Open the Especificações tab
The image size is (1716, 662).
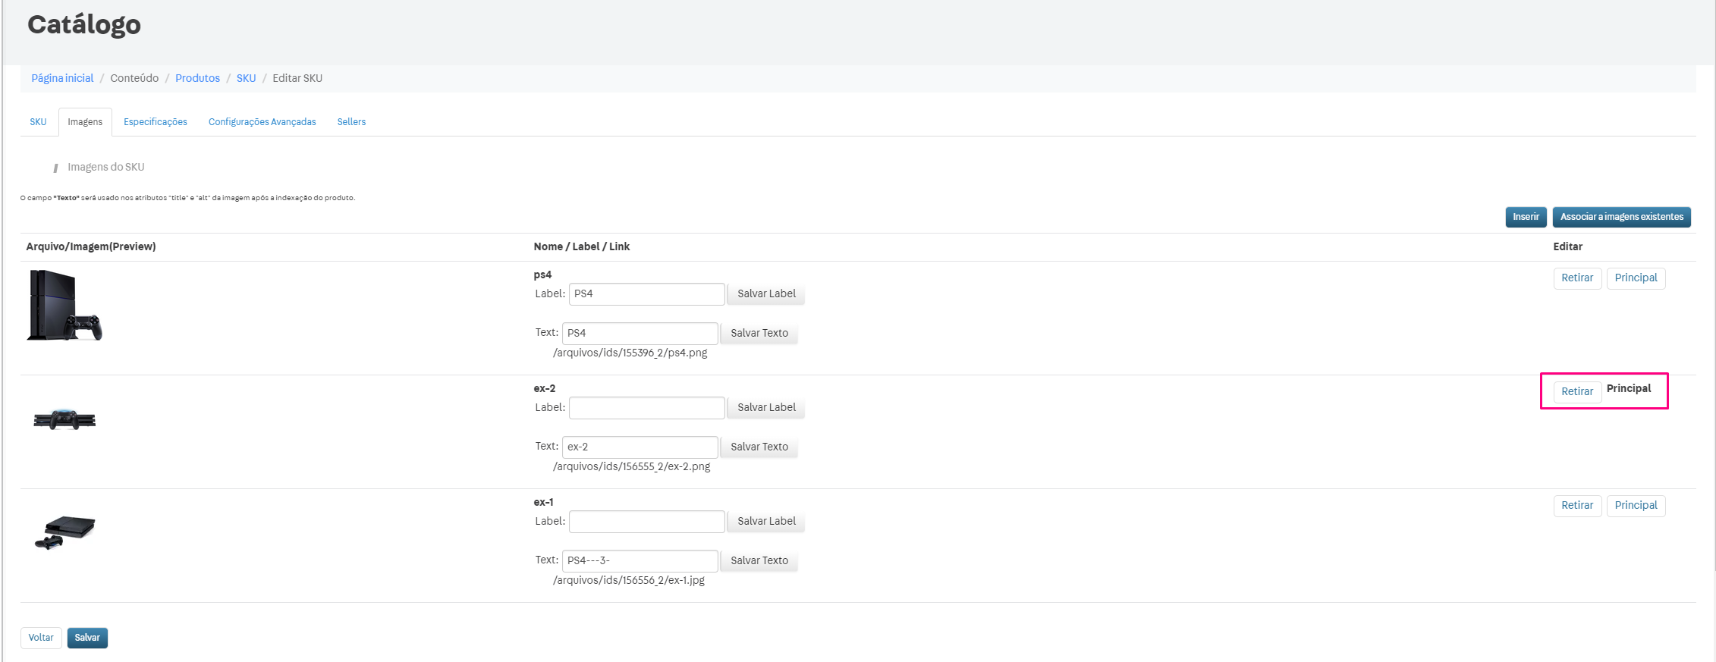pos(155,122)
